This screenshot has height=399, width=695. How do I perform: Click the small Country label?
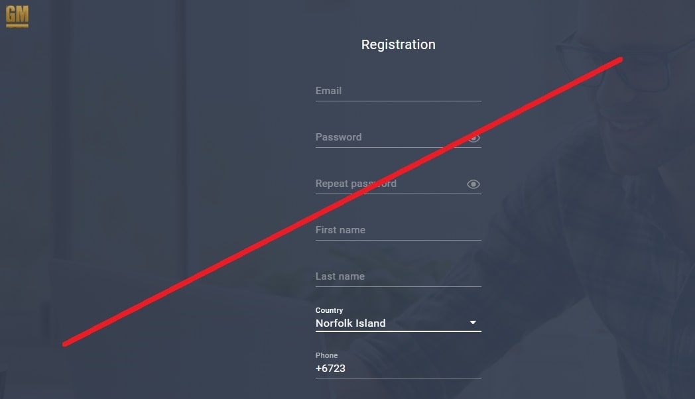[329, 310]
